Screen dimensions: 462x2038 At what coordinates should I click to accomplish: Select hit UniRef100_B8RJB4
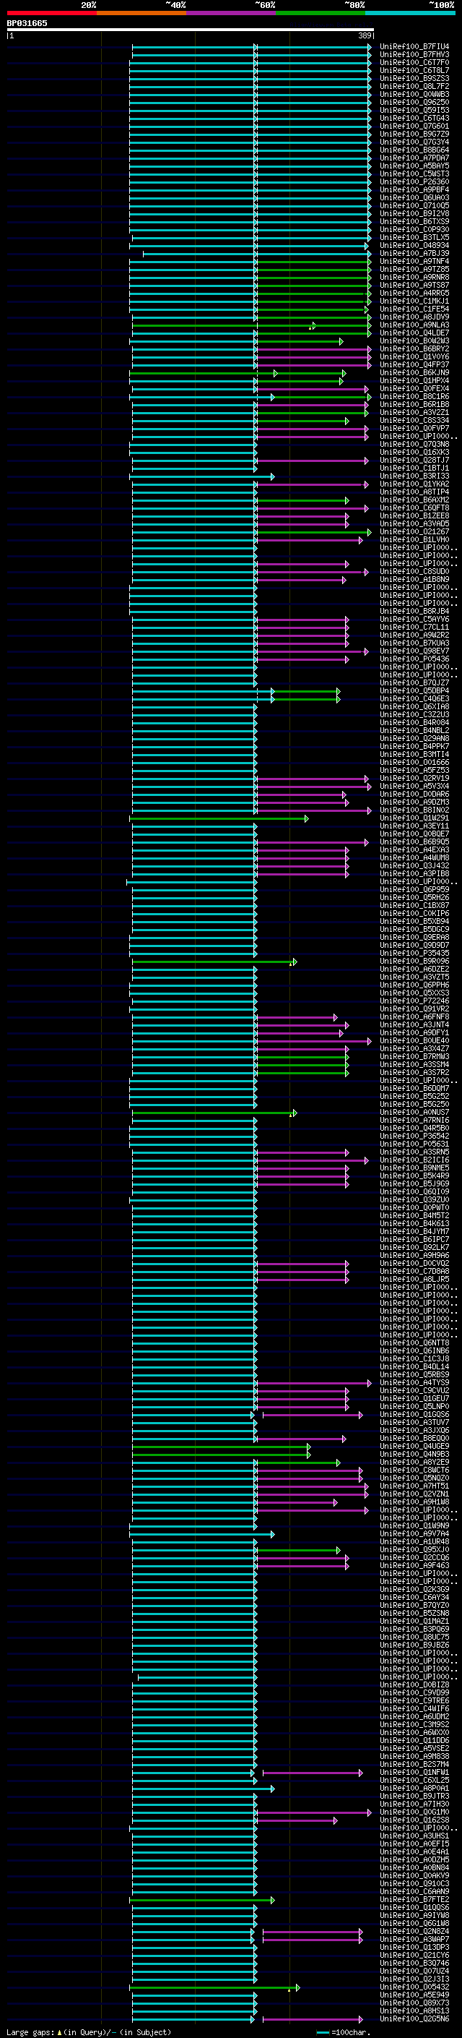point(414,611)
